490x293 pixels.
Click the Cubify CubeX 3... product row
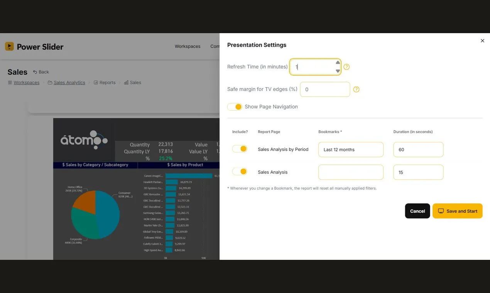(153, 244)
